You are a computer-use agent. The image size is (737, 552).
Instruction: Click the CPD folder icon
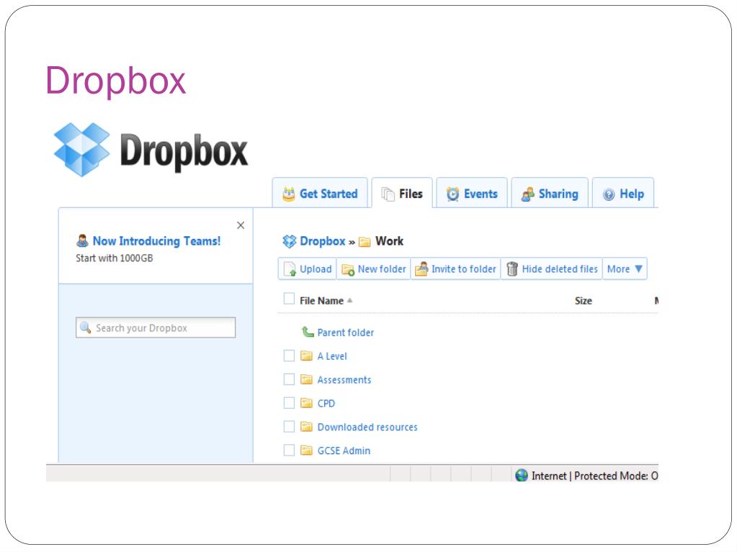click(306, 403)
